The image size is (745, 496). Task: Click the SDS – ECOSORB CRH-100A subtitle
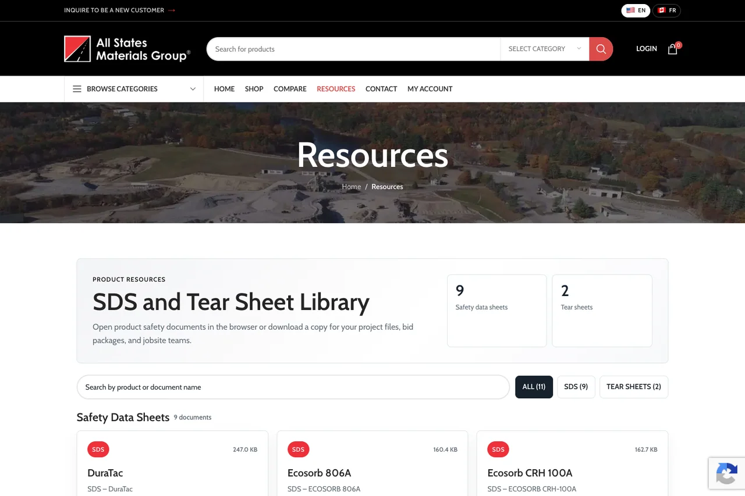(532, 489)
